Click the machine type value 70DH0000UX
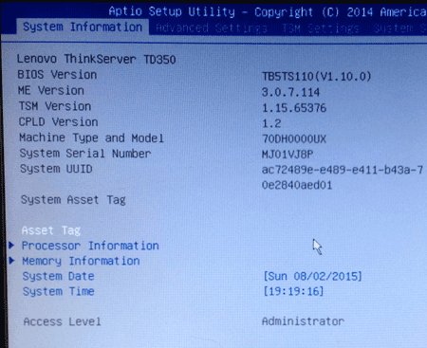Image resolution: width=427 pixels, height=348 pixels. pos(294,138)
